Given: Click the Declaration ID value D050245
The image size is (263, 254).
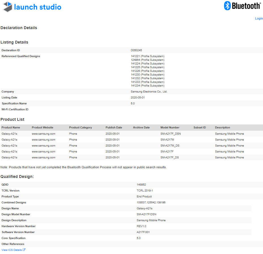Looking at the screenshot, I should tap(136, 50).
